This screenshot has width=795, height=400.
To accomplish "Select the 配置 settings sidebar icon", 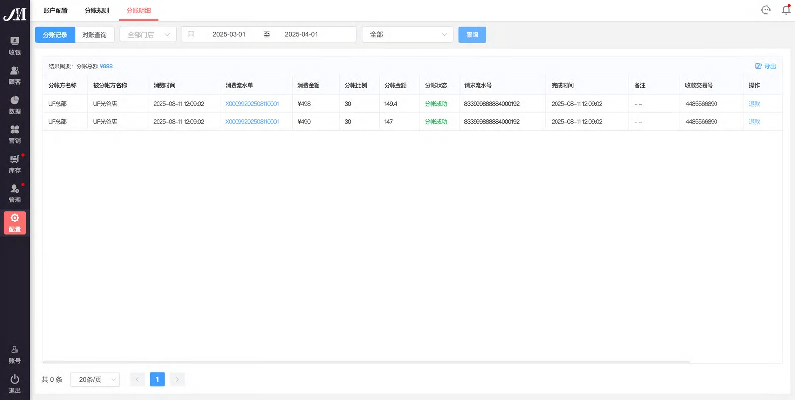I will 15,223.
